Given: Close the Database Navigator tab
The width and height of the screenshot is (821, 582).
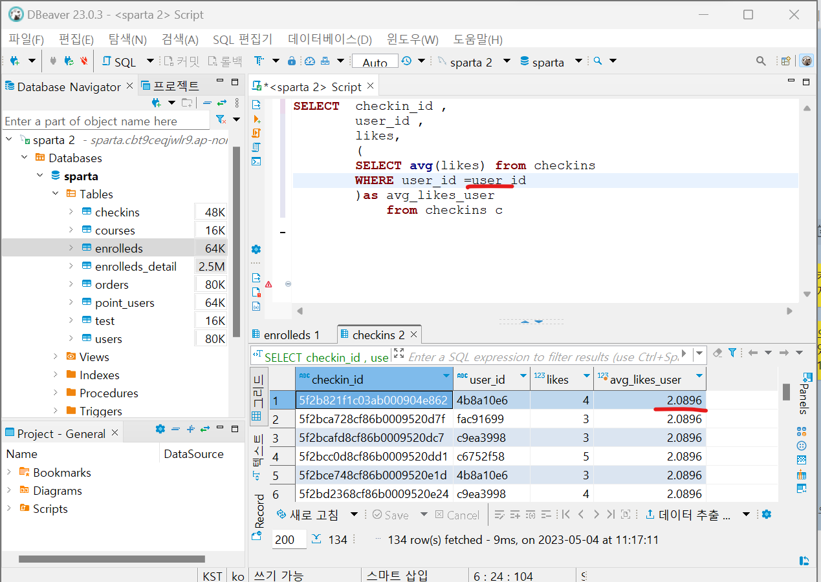Looking at the screenshot, I should point(129,86).
